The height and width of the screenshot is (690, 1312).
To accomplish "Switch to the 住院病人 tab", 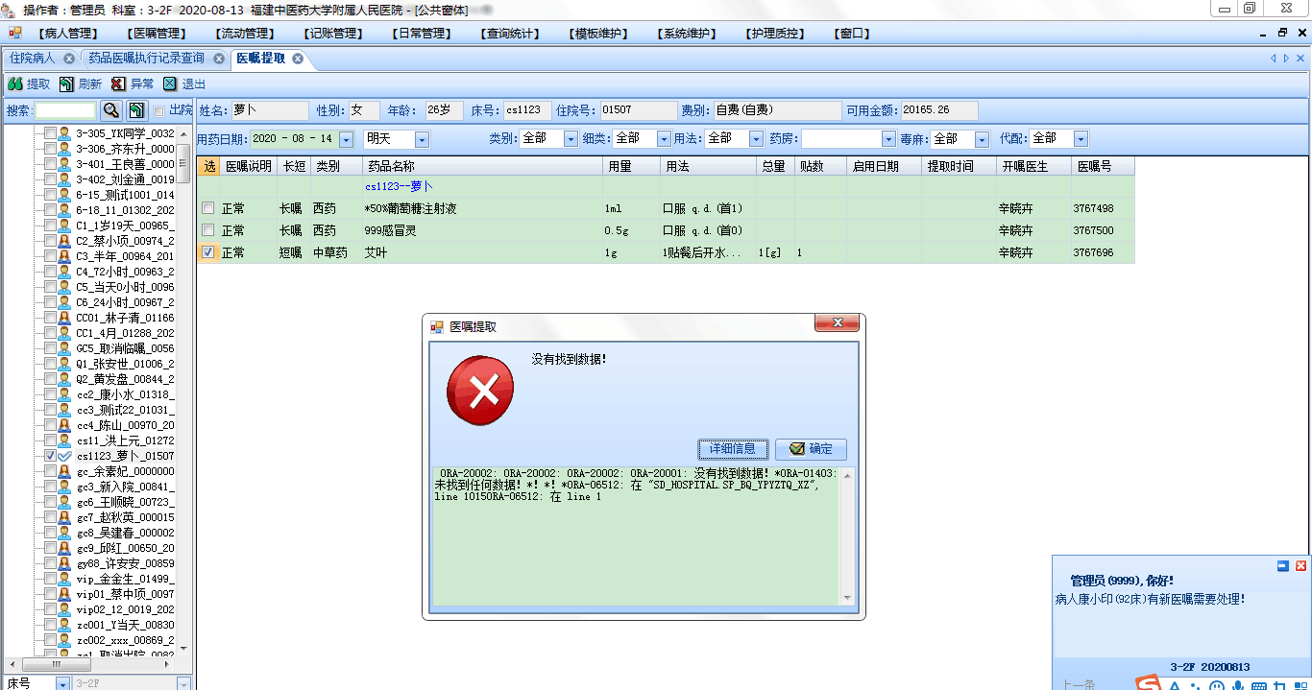I will tap(33, 59).
